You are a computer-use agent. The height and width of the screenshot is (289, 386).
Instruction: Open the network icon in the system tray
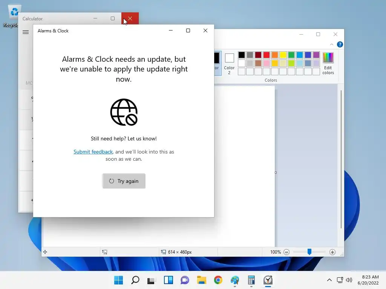coord(340,280)
